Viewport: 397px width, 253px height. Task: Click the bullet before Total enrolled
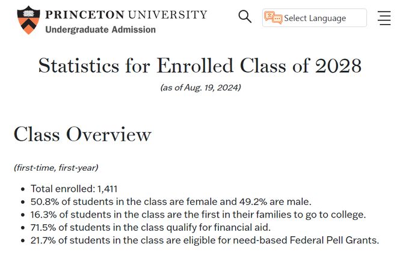pyautogui.click(x=23, y=189)
